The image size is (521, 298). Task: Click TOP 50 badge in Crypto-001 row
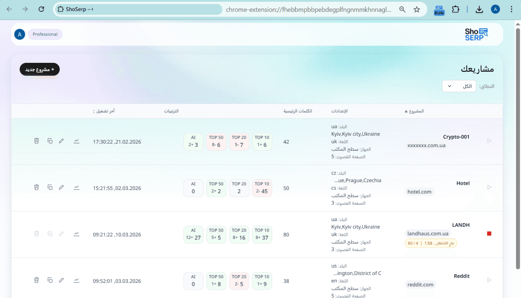pyautogui.click(x=216, y=142)
